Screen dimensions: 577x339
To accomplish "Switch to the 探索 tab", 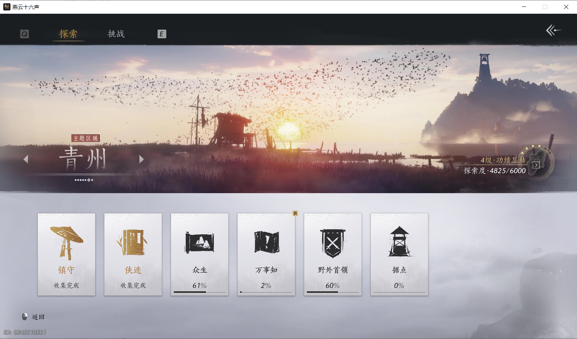I will pyautogui.click(x=69, y=34).
